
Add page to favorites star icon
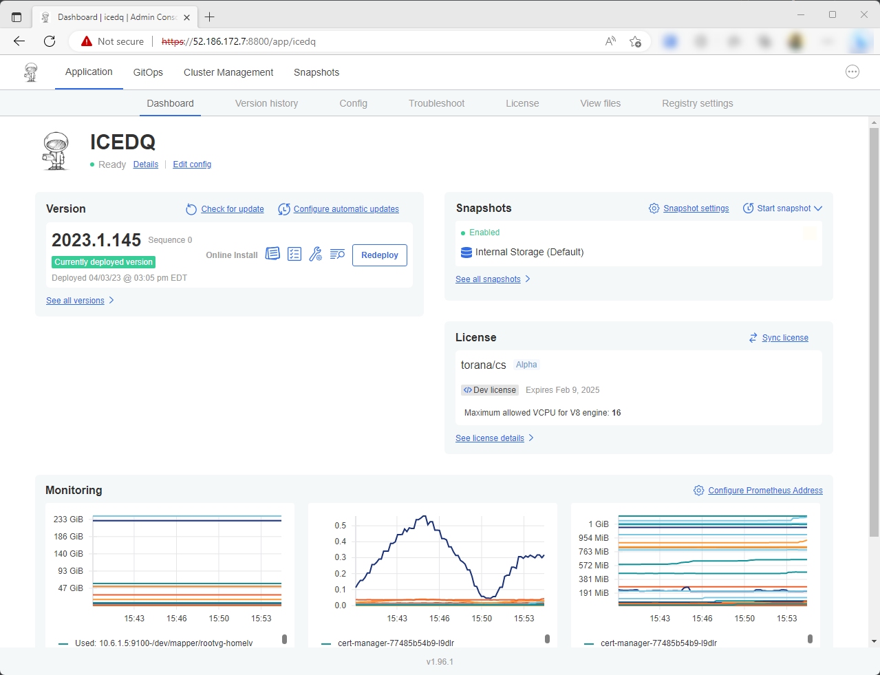[636, 41]
